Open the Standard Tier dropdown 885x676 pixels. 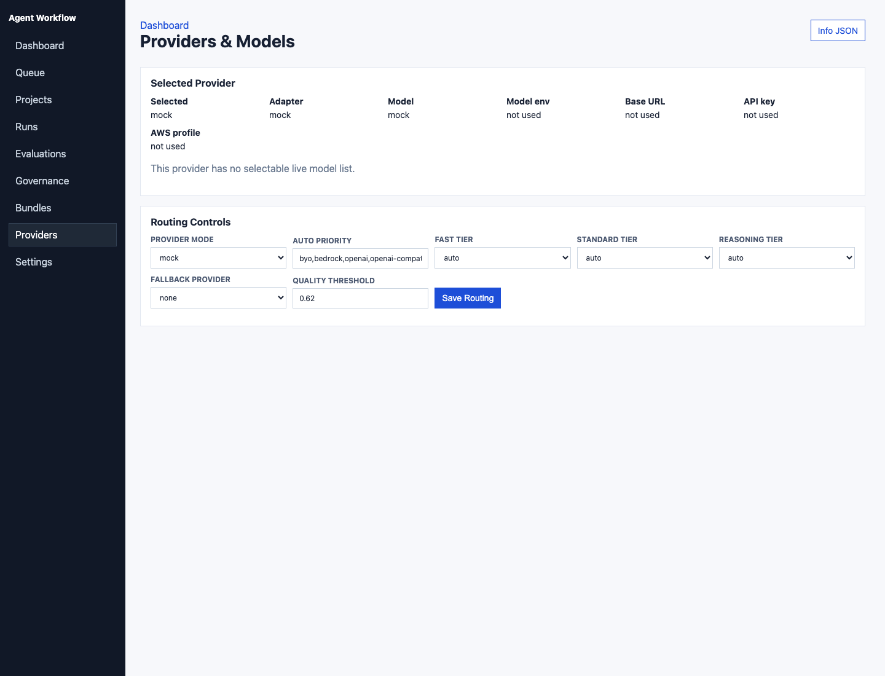645,258
